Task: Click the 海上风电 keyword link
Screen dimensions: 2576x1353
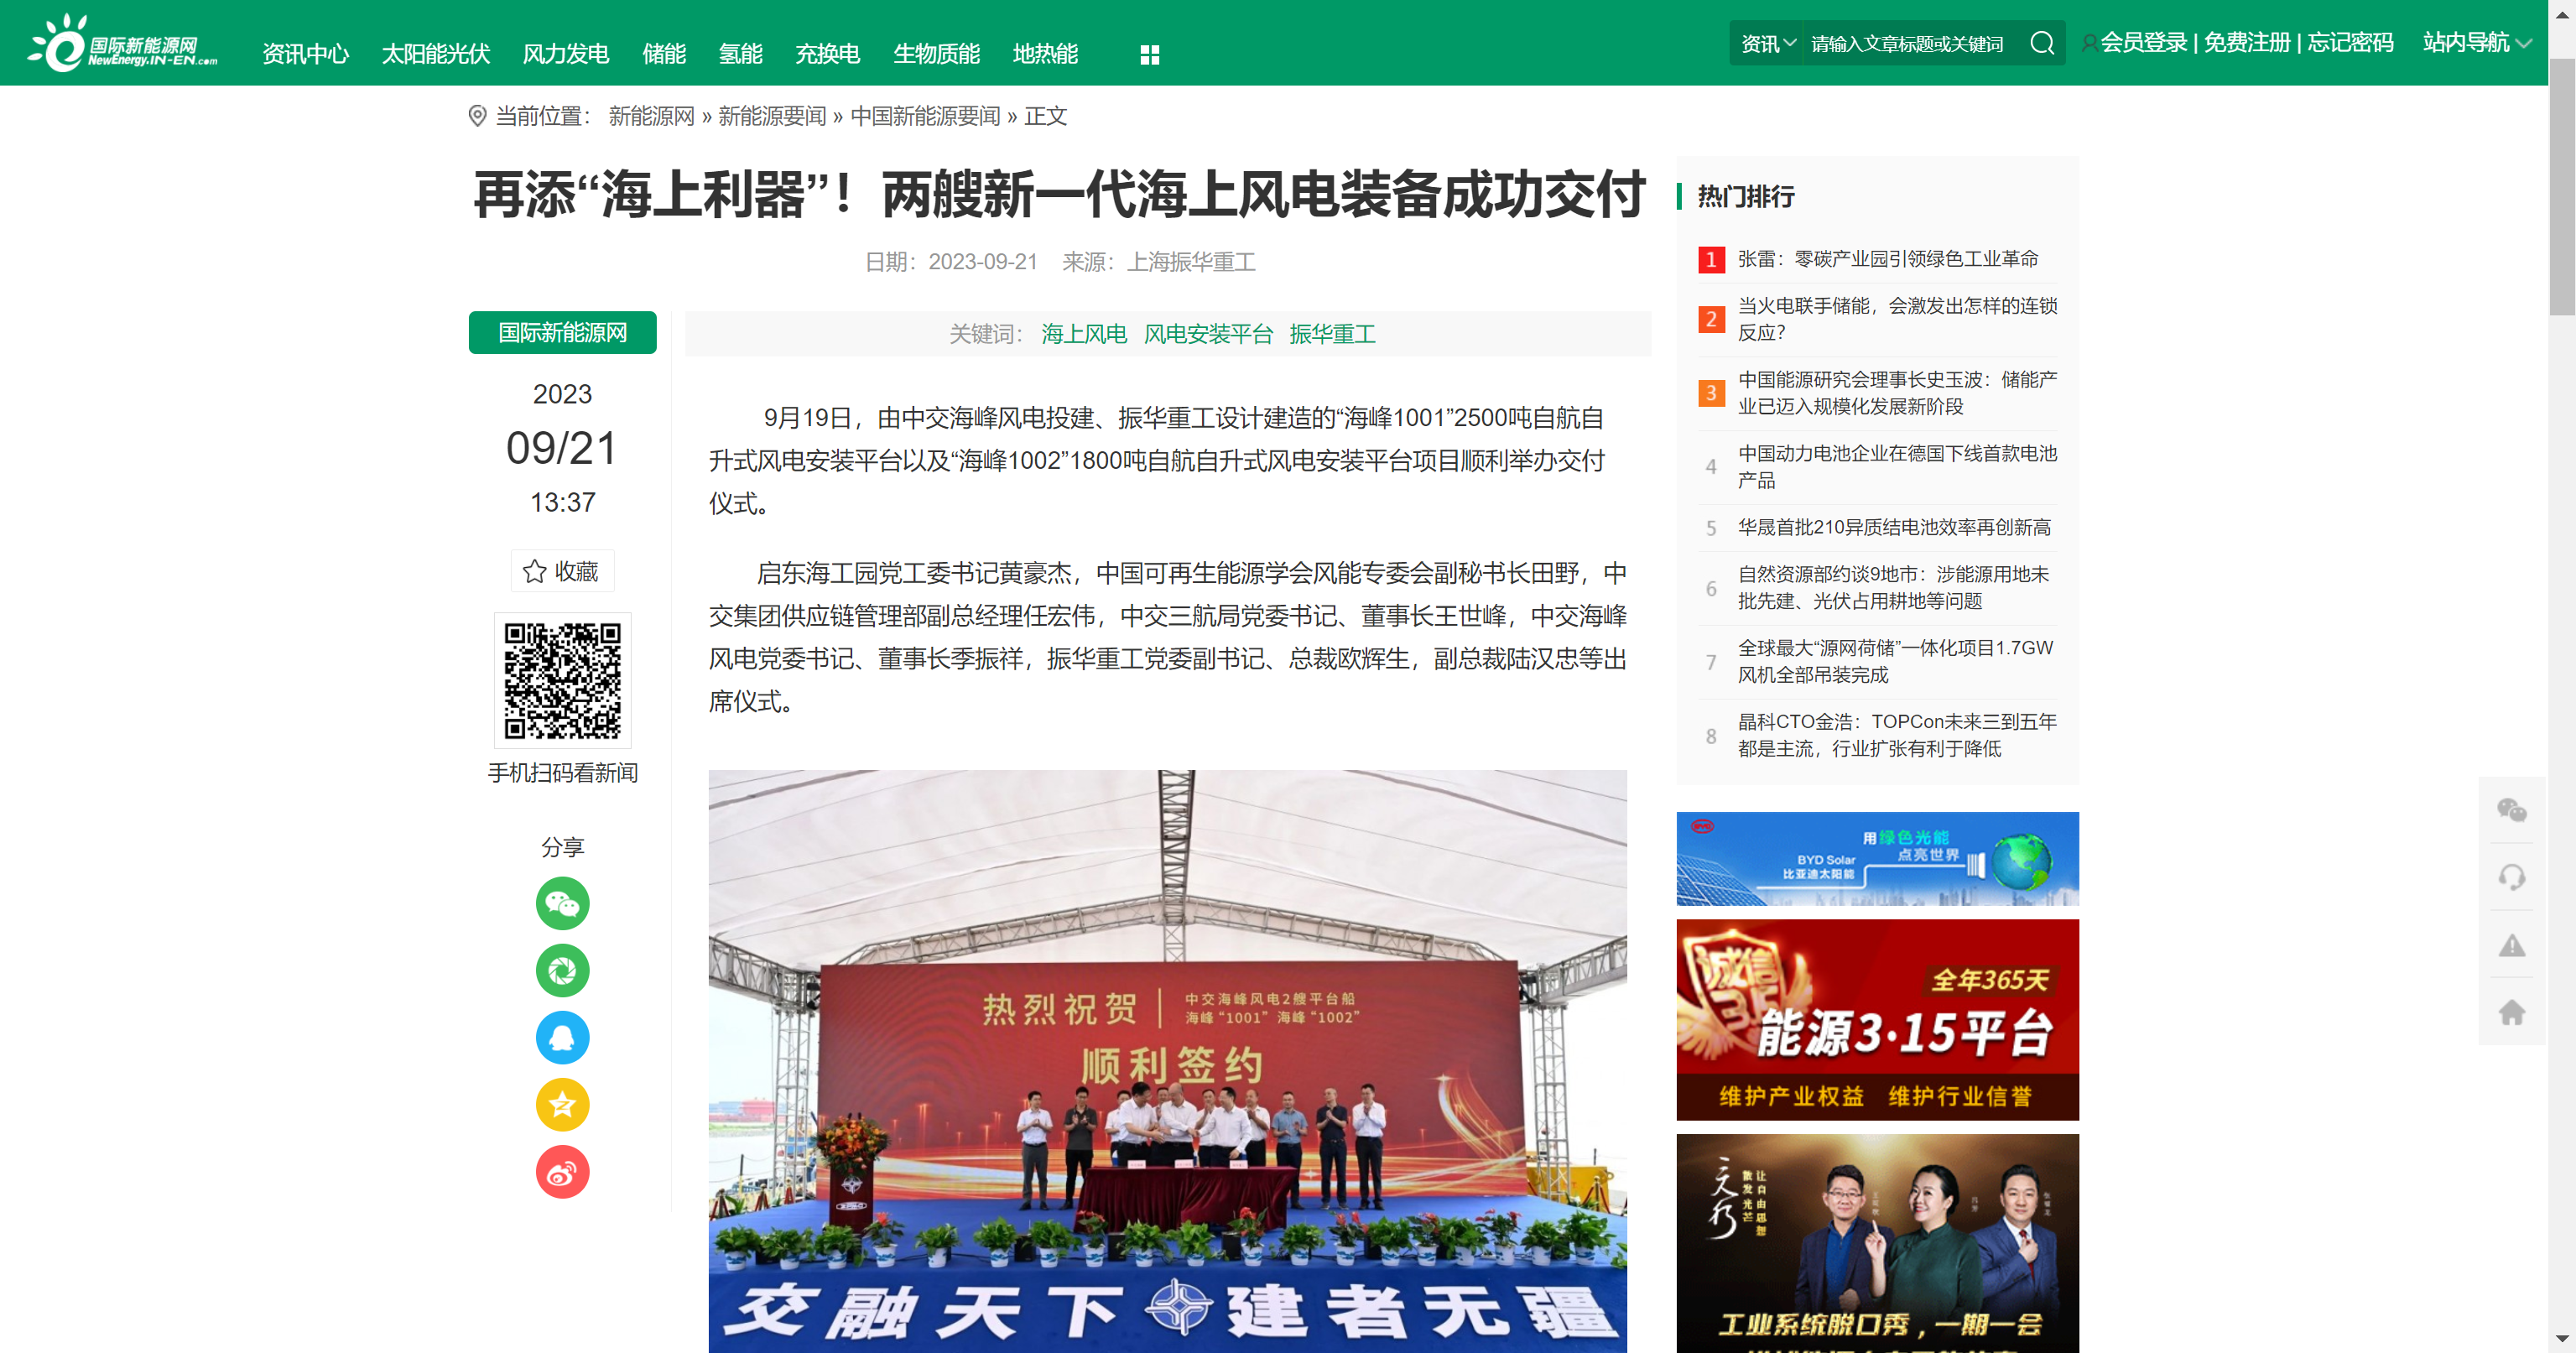Action: coord(1083,334)
